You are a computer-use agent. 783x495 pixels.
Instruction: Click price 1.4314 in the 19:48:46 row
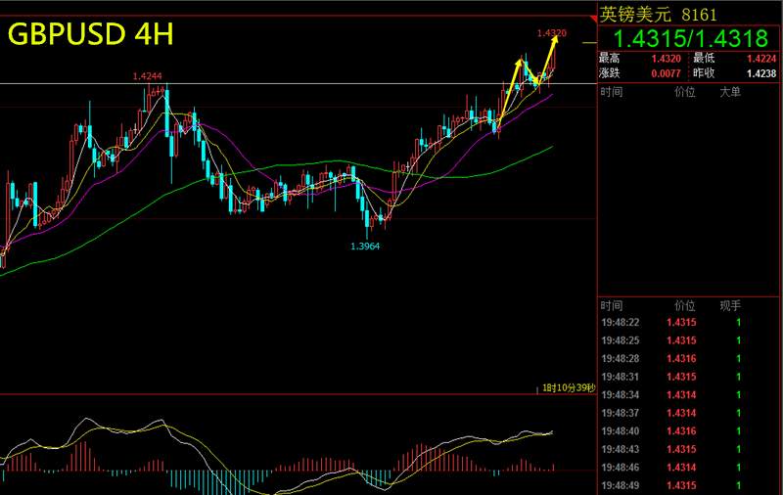click(681, 468)
